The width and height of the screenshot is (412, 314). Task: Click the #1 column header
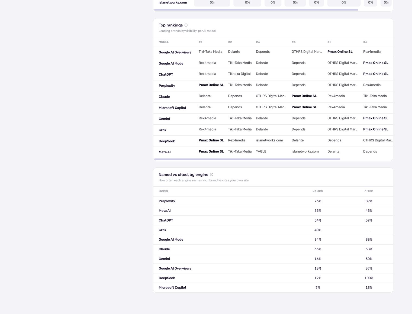click(x=200, y=42)
